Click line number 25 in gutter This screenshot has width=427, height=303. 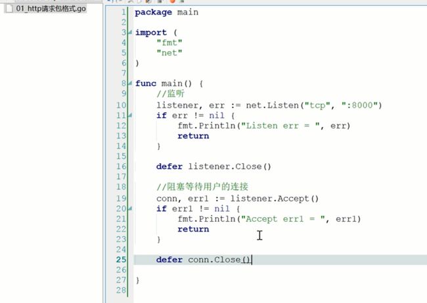[x=121, y=260]
